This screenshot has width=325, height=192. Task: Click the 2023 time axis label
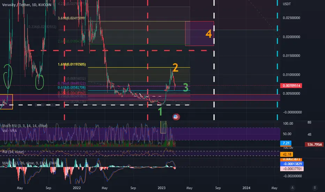(161, 188)
